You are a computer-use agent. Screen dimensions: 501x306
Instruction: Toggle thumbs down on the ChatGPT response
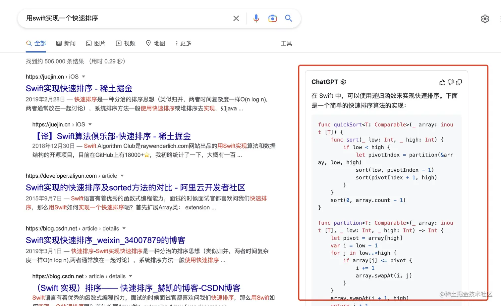point(451,82)
